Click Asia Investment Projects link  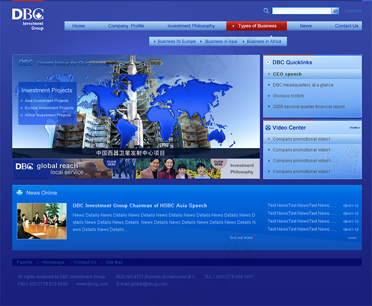coord(46,100)
